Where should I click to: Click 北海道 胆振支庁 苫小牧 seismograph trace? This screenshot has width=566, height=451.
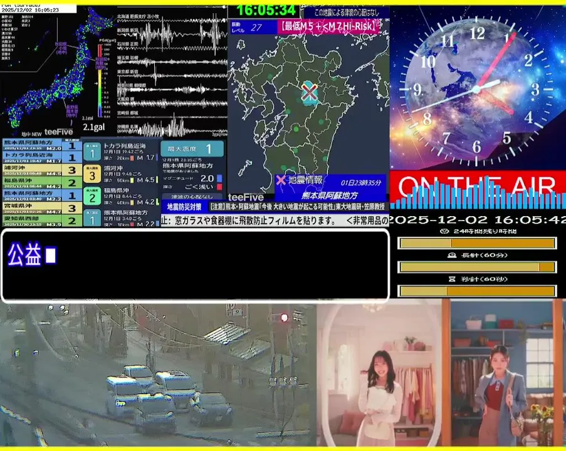pyautogui.click(x=172, y=20)
